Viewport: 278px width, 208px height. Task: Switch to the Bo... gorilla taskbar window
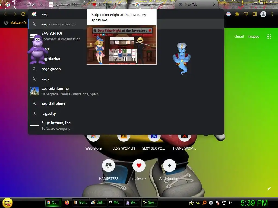pyautogui.click(x=132, y=203)
